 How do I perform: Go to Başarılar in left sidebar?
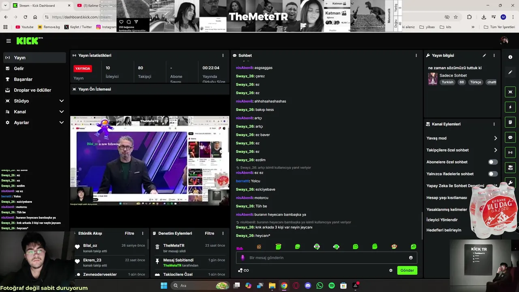(x=34, y=79)
